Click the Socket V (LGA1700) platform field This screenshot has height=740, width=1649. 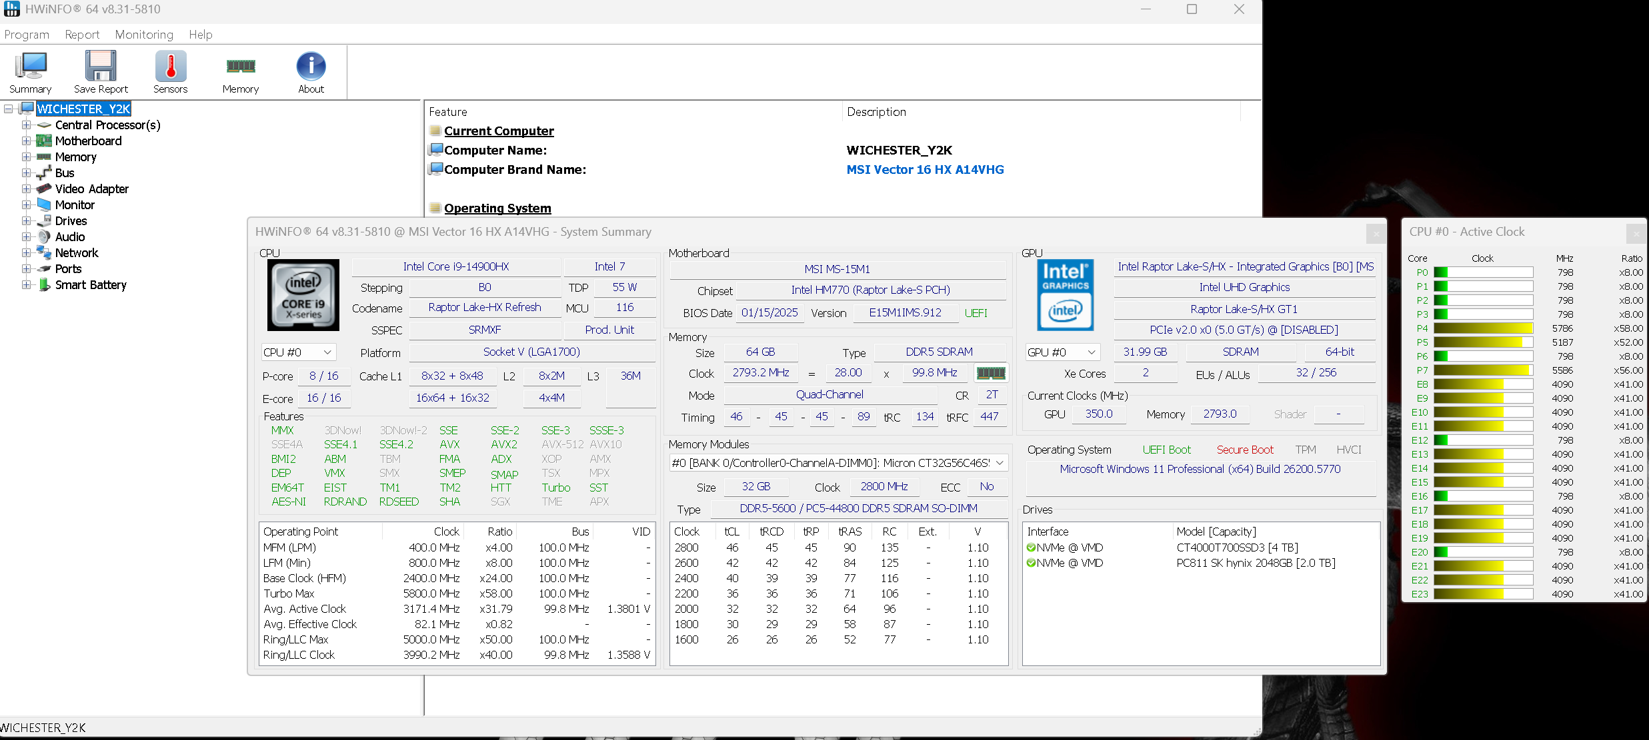[531, 352]
